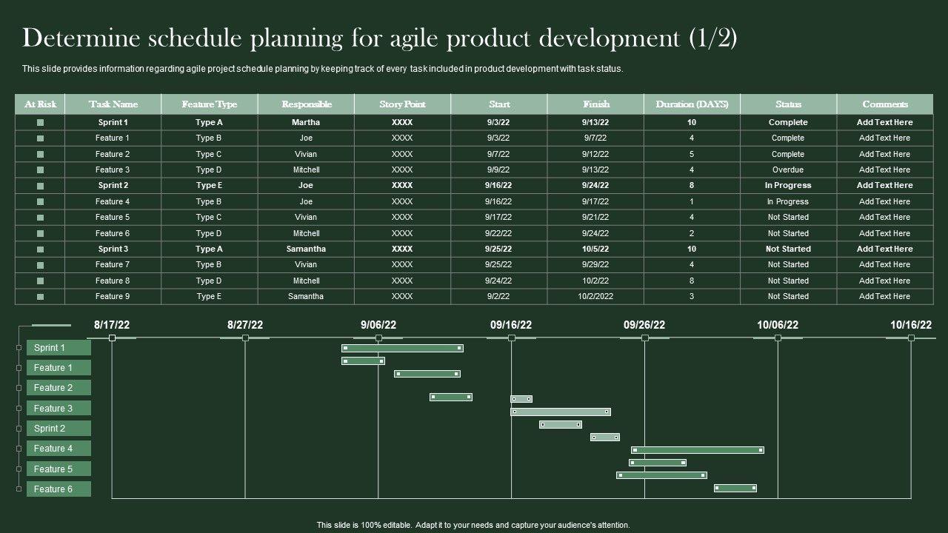
Task: Click the 09/16/22 timeline marker square
Action: click(511, 338)
